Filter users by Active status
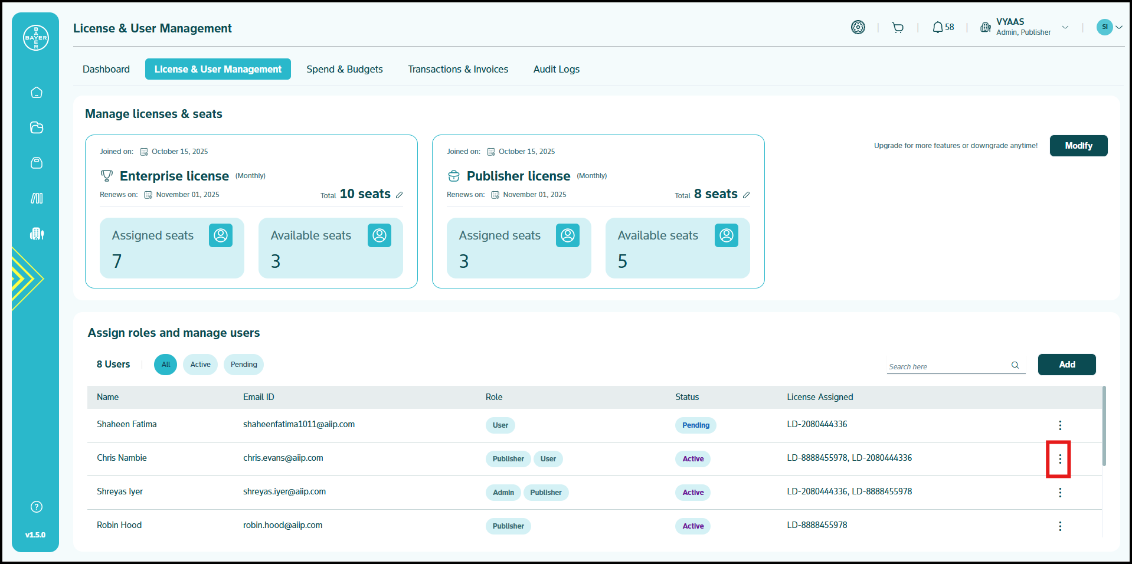The width and height of the screenshot is (1132, 564). point(200,365)
